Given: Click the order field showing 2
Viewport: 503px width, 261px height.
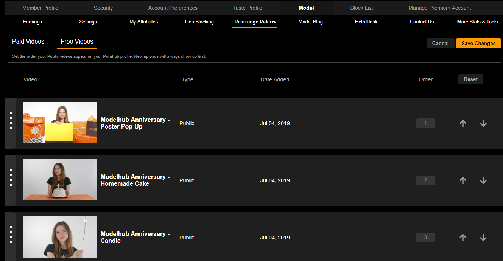Looking at the screenshot, I should tap(426, 180).
